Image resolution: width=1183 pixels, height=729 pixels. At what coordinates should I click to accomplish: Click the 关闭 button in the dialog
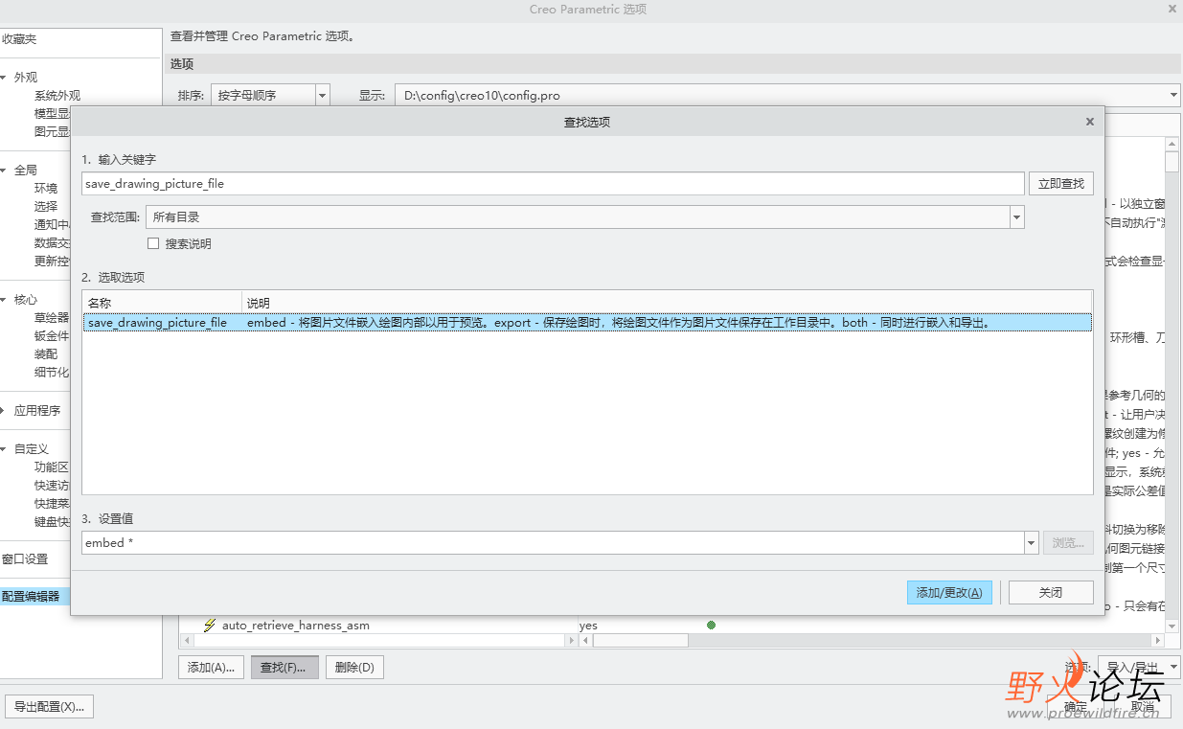1051,592
